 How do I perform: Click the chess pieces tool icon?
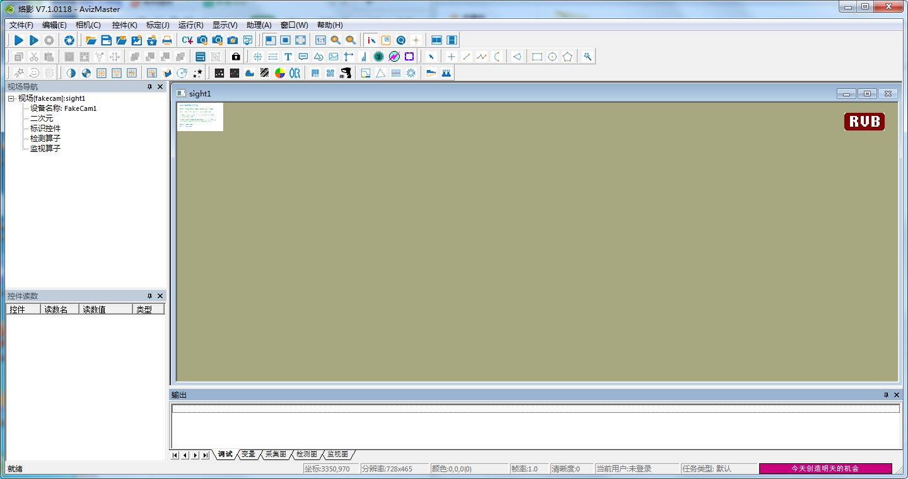click(x=446, y=73)
